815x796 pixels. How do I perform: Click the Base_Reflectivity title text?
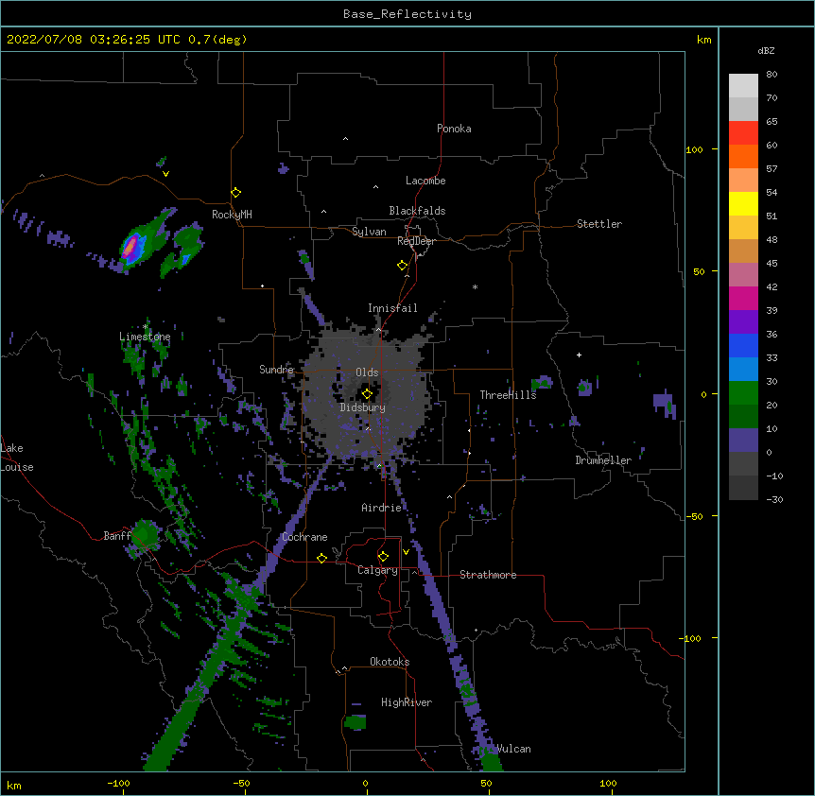click(407, 14)
